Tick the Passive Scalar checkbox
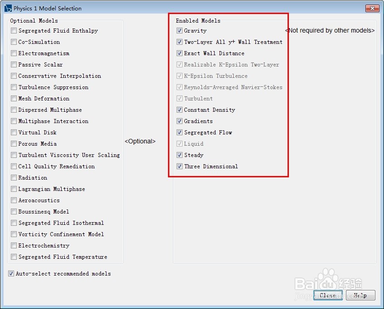384x309 pixels. tap(14, 65)
